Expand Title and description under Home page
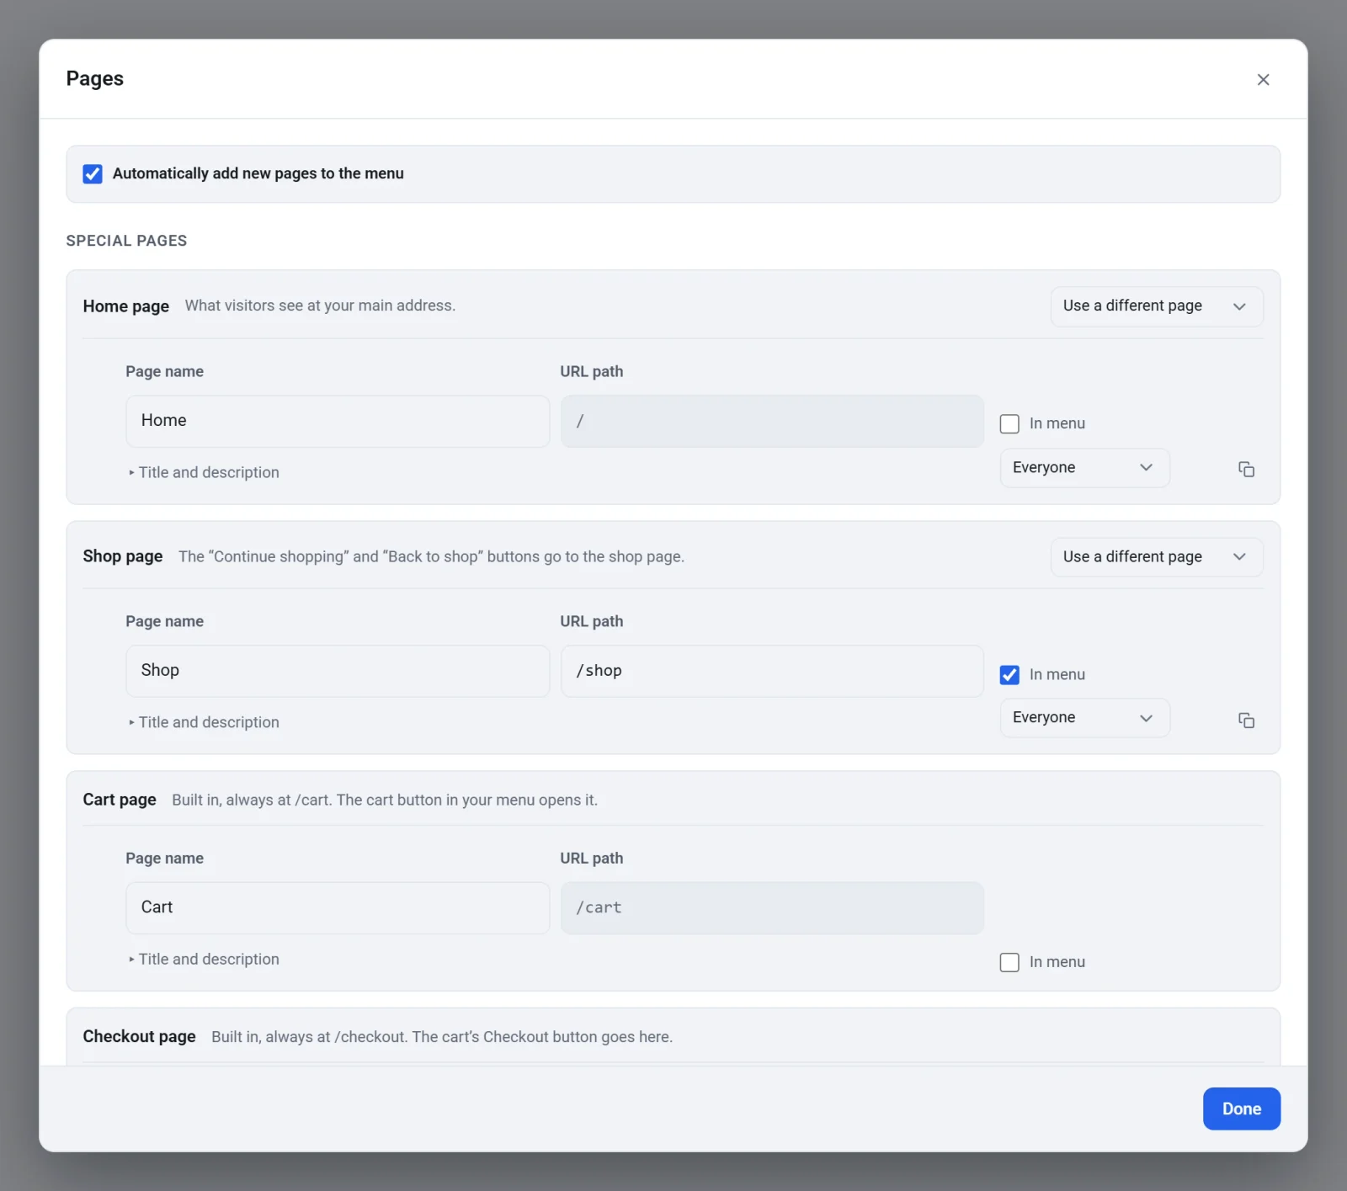Image resolution: width=1347 pixels, height=1191 pixels. click(x=203, y=472)
